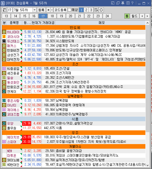Click the 종목명 column header
The image size is (152, 169).
point(14,23)
